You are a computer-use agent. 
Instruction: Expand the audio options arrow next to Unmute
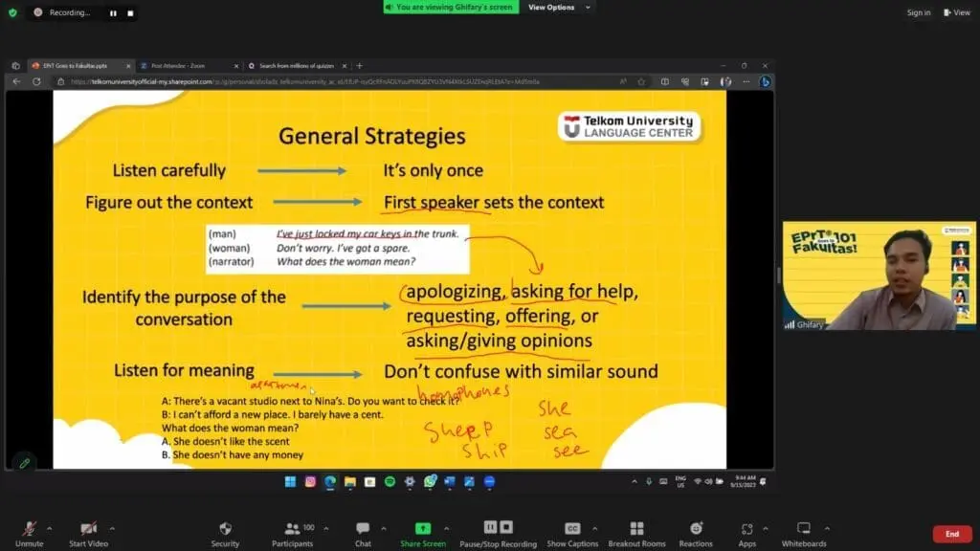50,527
